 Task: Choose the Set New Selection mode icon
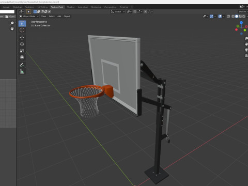click(x=35, y=12)
